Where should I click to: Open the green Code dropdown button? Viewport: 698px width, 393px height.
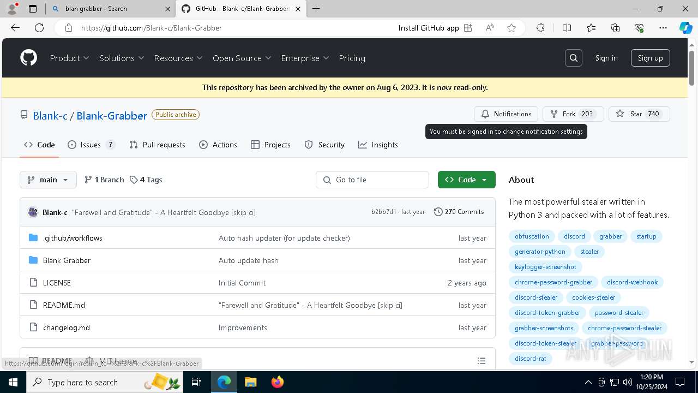(466, 180)
